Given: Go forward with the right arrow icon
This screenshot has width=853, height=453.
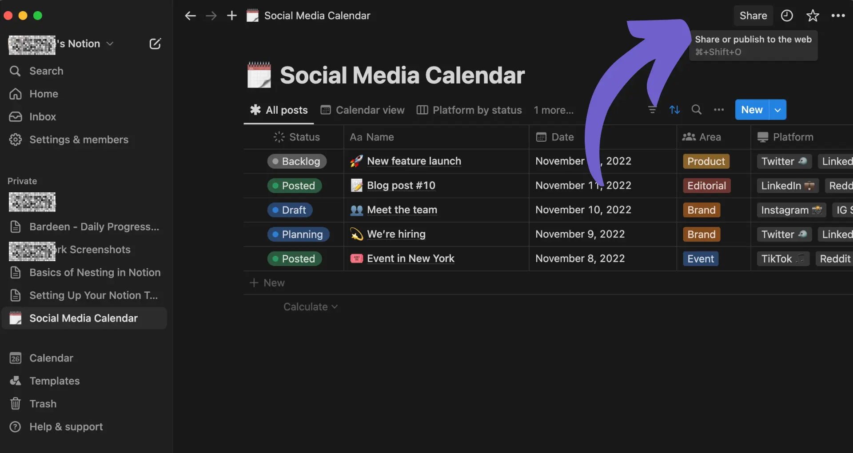Looking at the screenshot, I should pyautogui.click(x=211, y=16).
